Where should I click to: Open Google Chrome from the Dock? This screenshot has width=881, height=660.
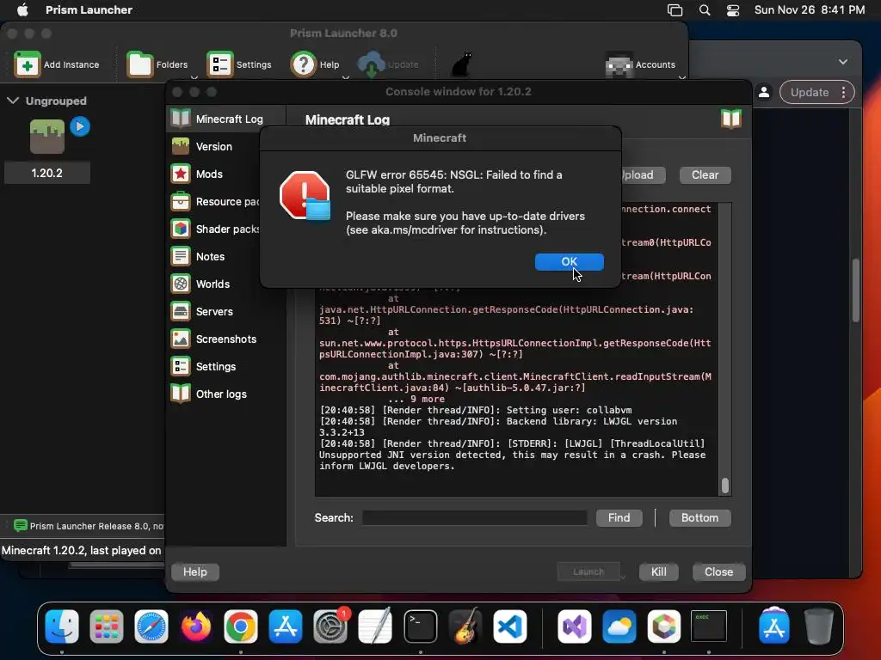pyautogui.click(x=241, y=626)
